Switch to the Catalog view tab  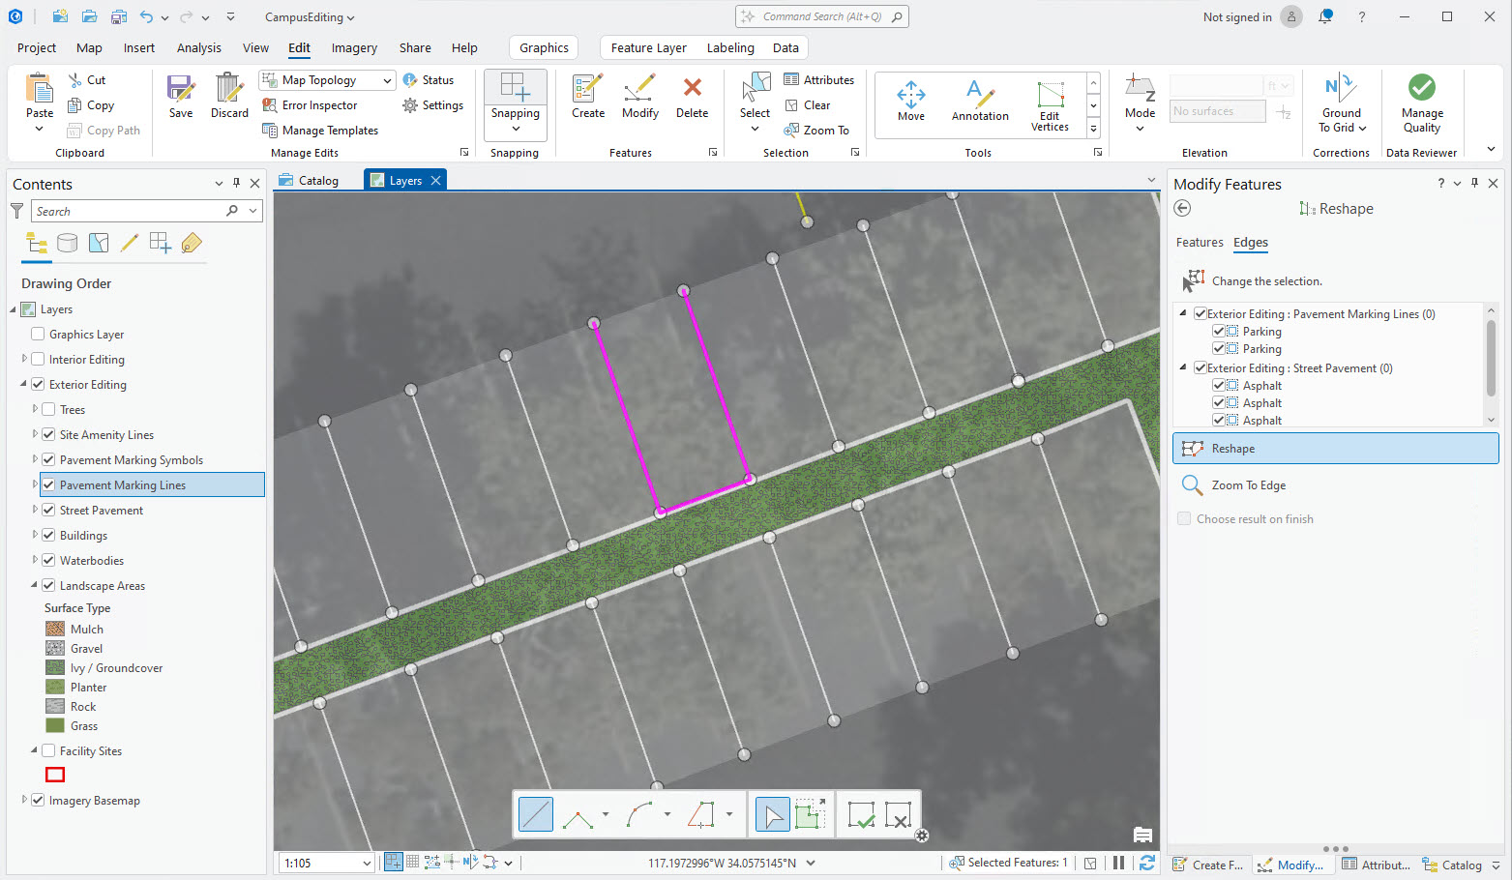[x=309, y=180]
